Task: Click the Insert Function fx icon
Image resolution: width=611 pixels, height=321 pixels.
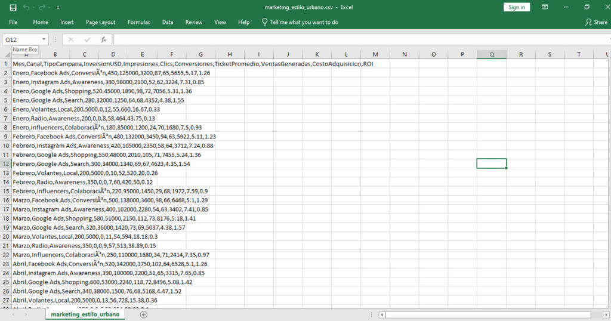Action: 103,39
